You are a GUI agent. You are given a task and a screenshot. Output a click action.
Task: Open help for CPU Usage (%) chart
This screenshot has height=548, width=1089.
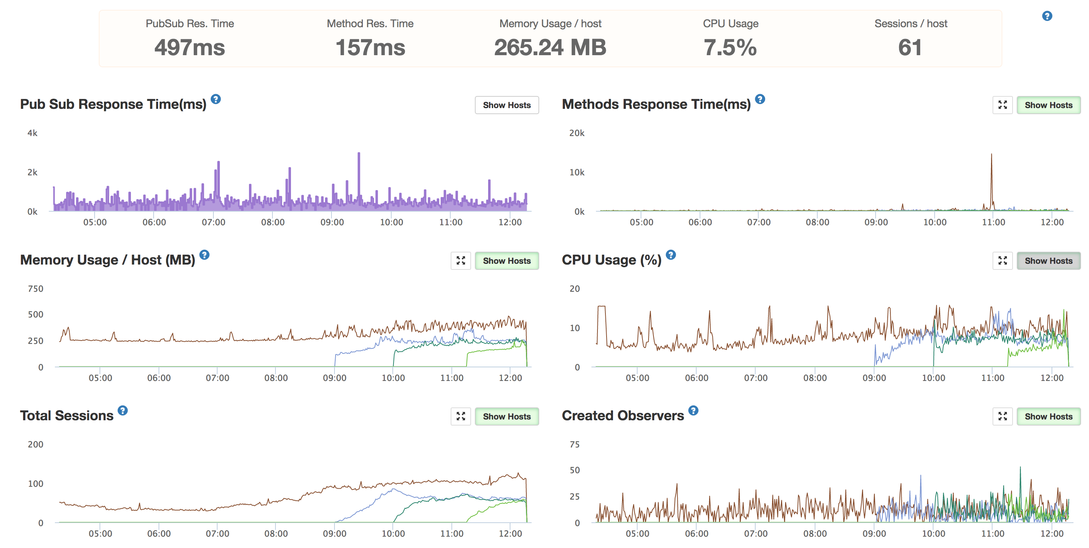pos(671,255)
